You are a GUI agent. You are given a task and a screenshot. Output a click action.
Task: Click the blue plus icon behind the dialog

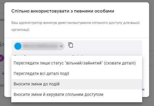(3, 73)
